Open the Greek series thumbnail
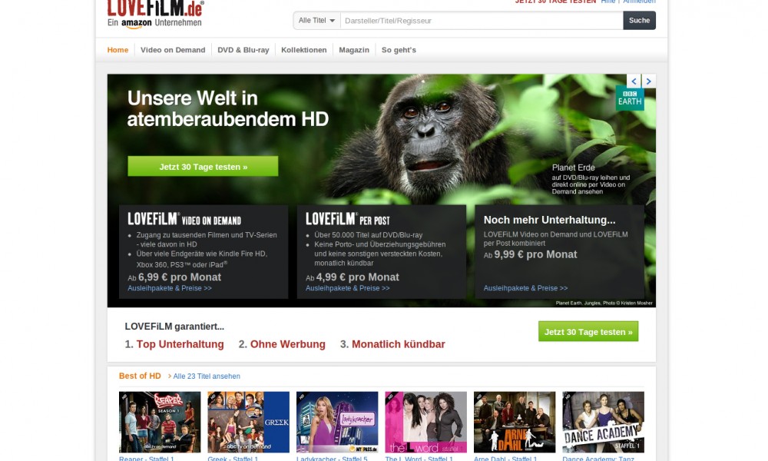768x461 pixels. pyautogui.click(x=248, y=422)
